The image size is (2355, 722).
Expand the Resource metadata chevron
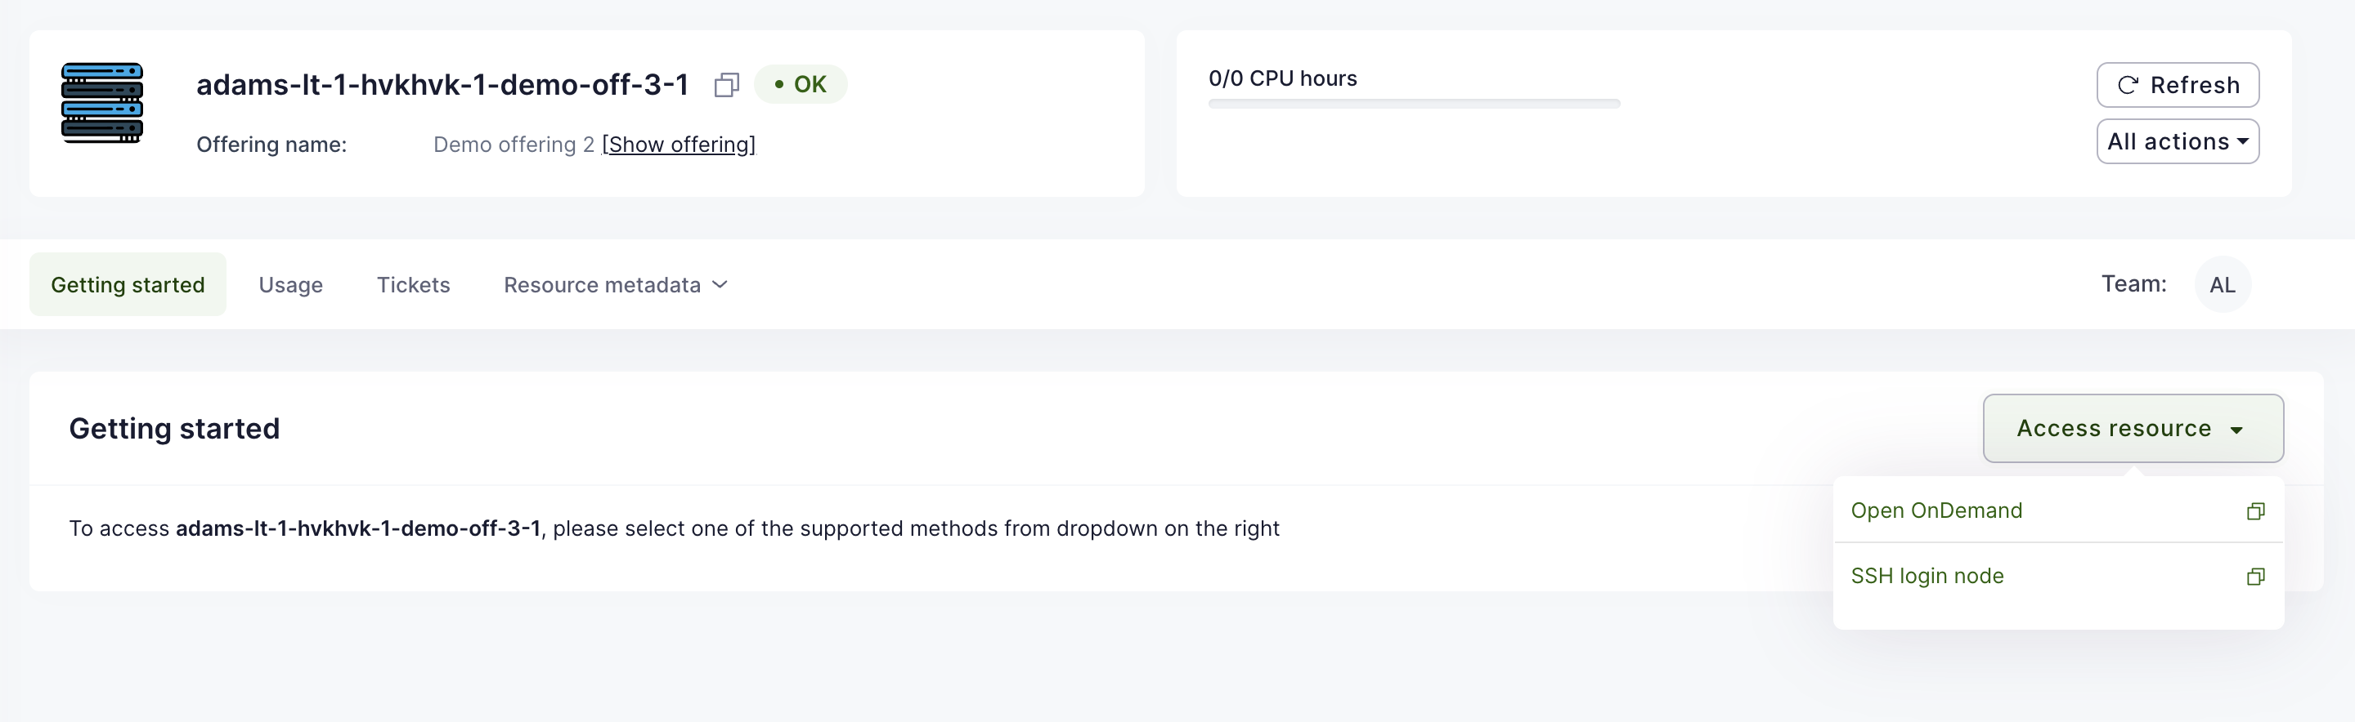720,285
